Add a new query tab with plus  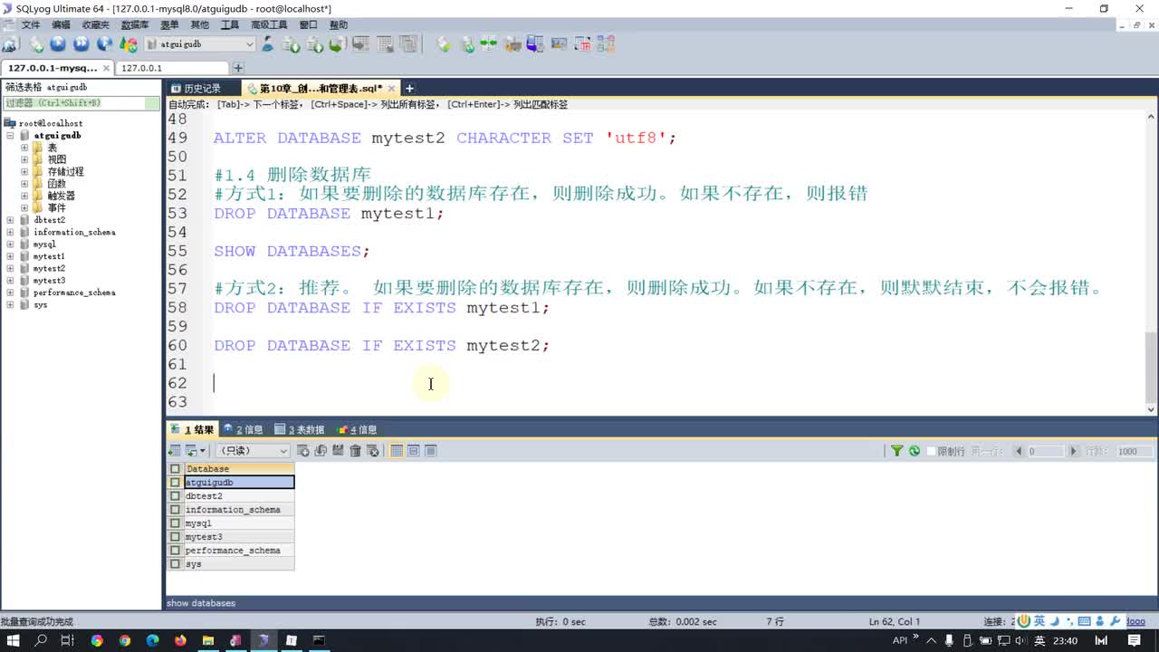409,88
